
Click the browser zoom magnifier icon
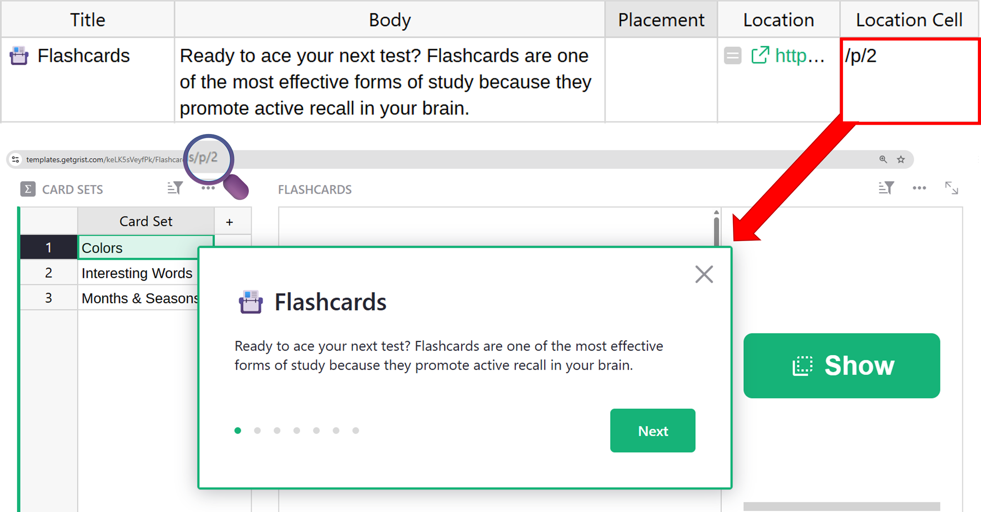[x=883, y=160]
